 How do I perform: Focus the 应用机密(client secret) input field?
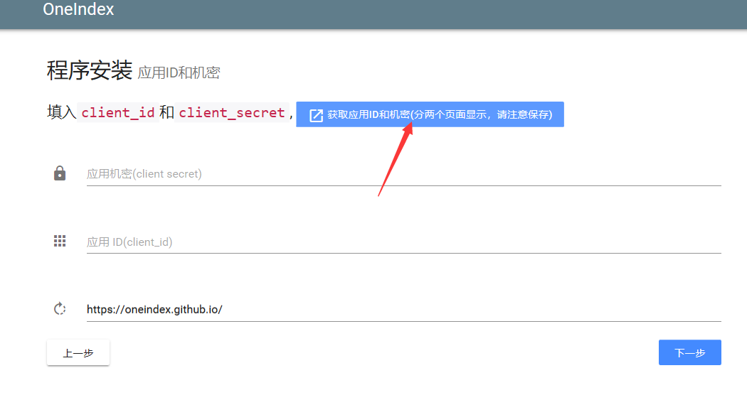tap(403, 174)
